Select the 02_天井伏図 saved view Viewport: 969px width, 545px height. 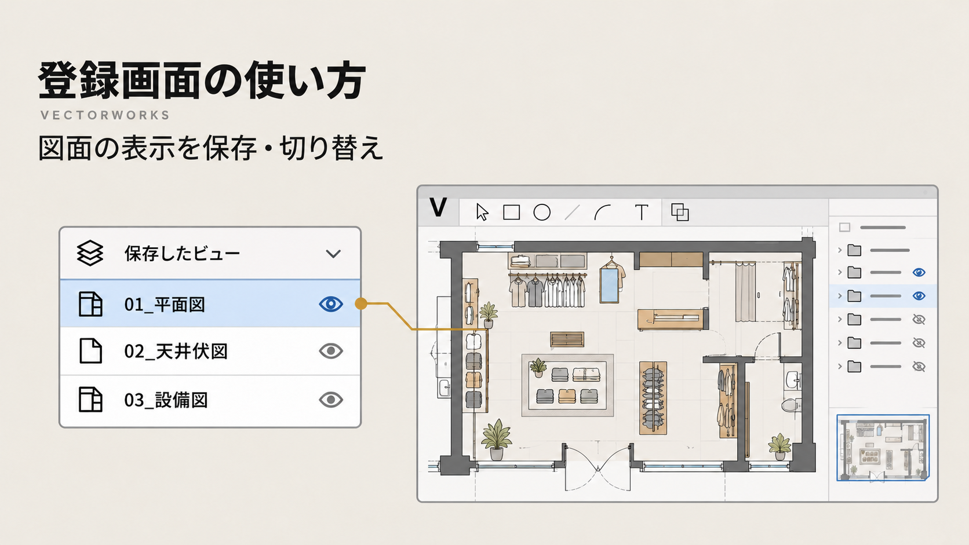(x=210, y=351)
